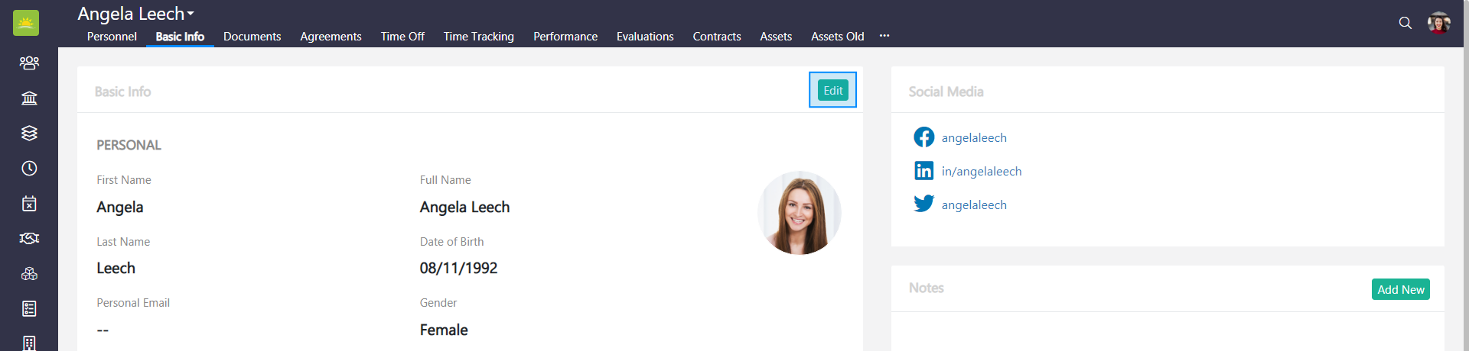Open the Assets Old tab
Viewport: 1469px width, 351px height.
tap(837, 37)
